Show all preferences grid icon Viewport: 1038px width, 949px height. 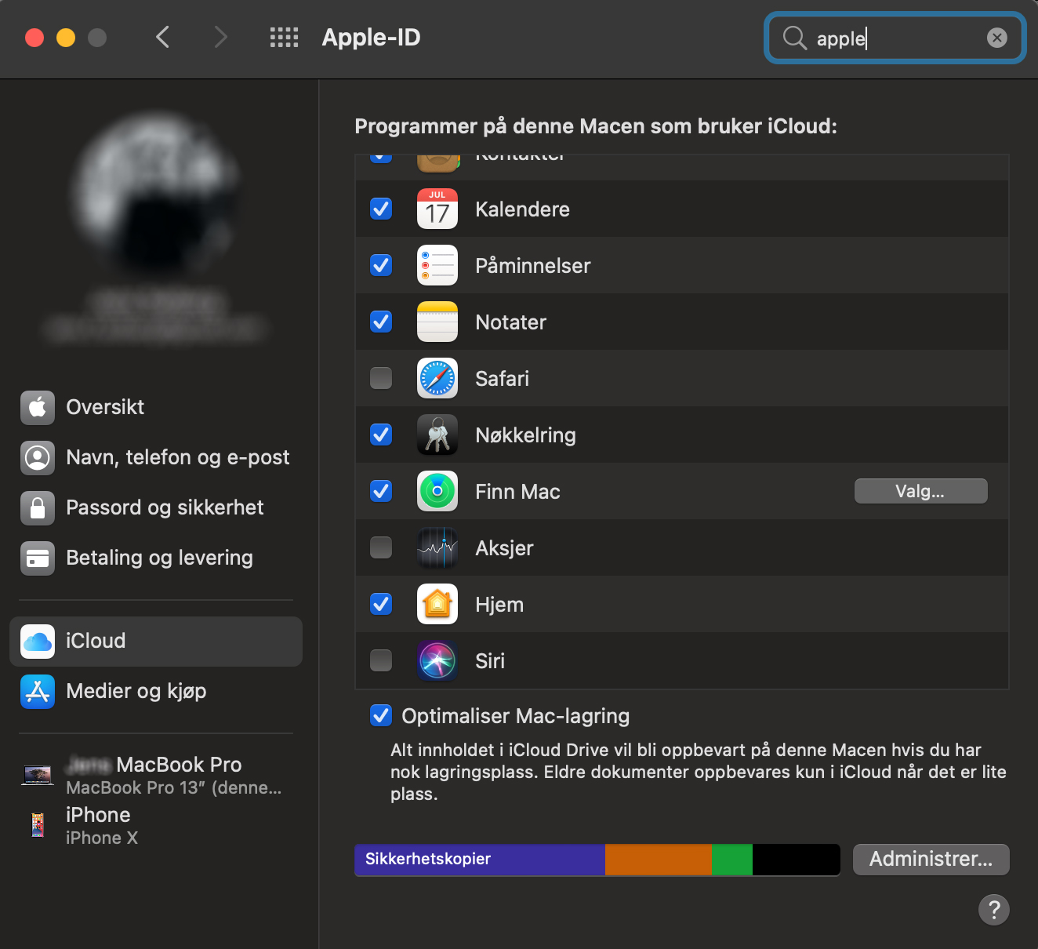[x=284, y=37]
